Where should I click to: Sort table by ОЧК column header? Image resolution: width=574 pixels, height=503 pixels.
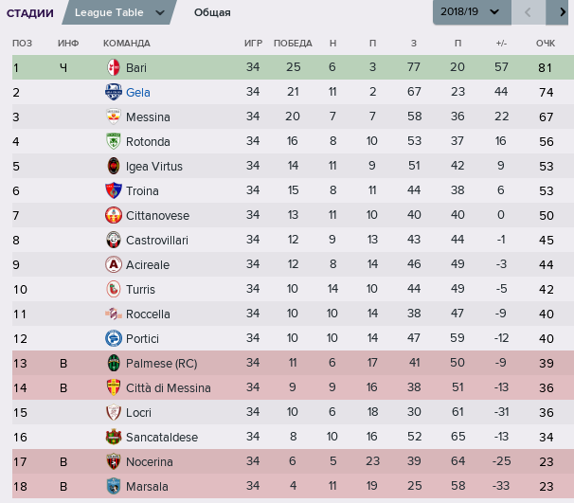[546, 44]
